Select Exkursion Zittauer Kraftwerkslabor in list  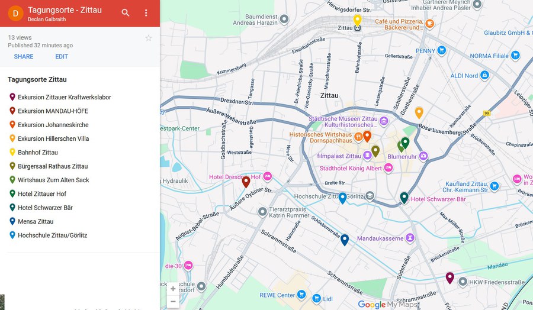pyautogui.click(x=64, y=97)
